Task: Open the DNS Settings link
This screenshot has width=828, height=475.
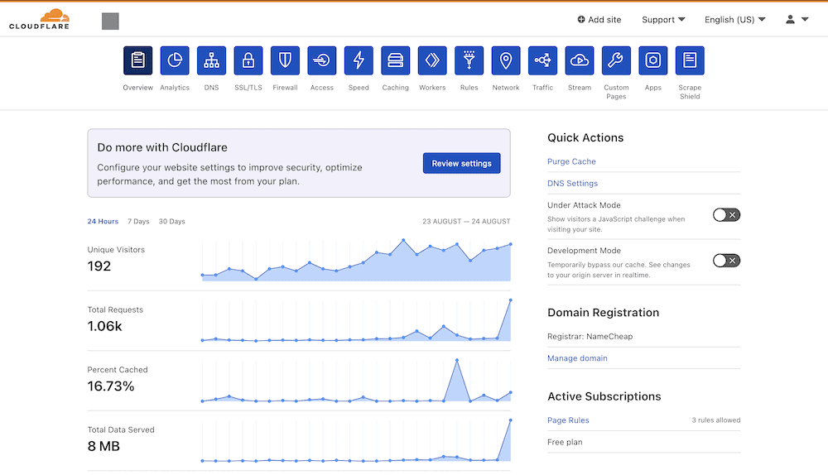Action: [x=572, y=183]
